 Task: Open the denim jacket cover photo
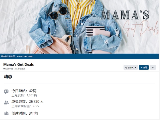[x=79, y=27]
